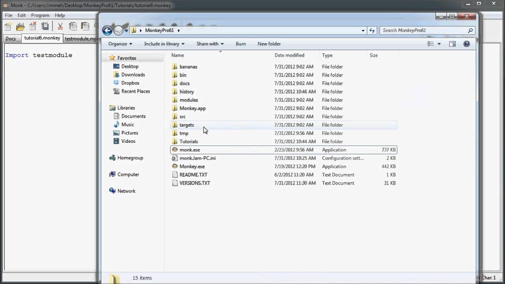Click the New folder button
Screen dimensions: 505x284
(x=269, y=44)
